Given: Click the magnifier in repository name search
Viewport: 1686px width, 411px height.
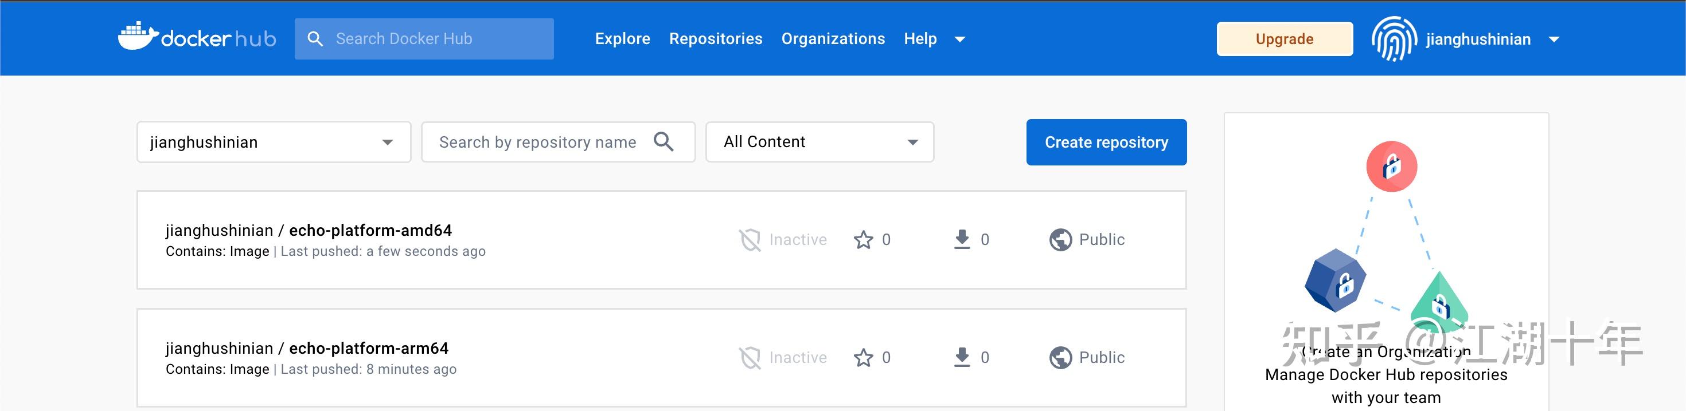Looking at the screenshot, I should 664,142.
